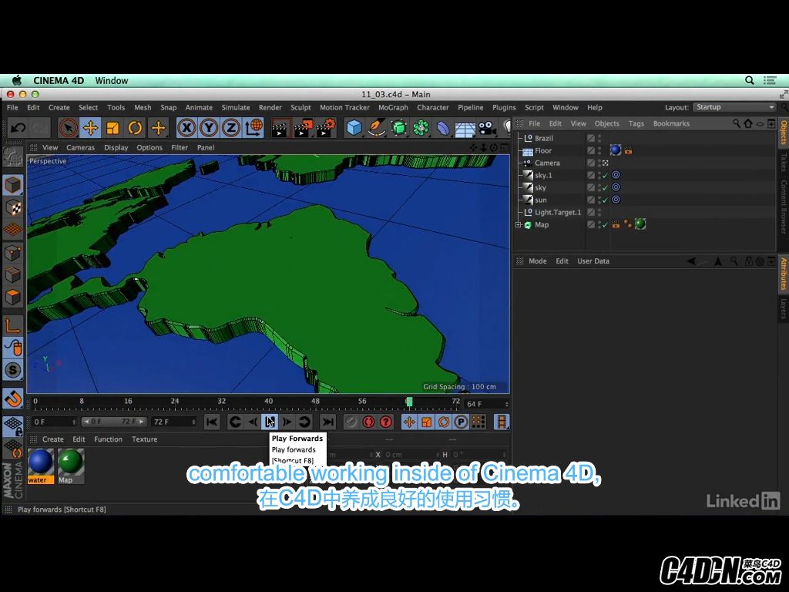Click the stepper on the 72 F end field
Image resolution: width=789 pixels, height=592 pixels.
click(x=193, y=422)
